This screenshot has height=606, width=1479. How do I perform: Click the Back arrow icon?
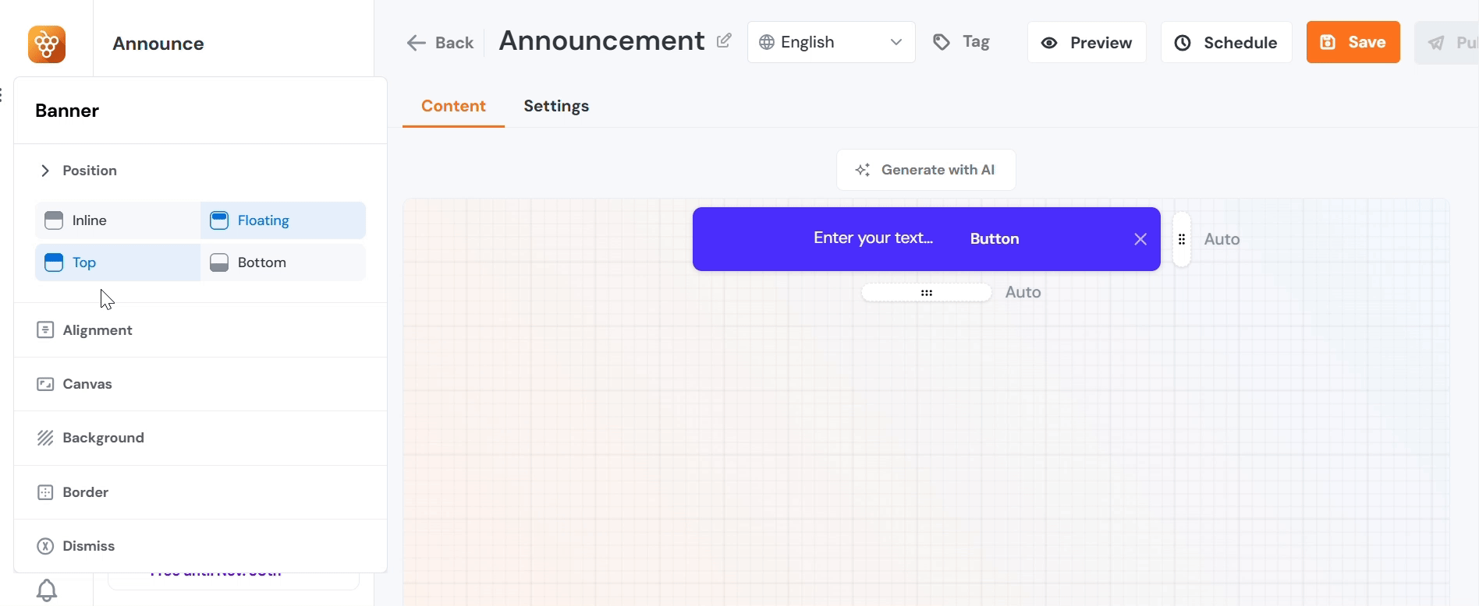click(417, 43)
